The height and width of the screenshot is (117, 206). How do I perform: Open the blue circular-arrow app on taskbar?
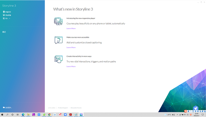(x=39, y=115)
